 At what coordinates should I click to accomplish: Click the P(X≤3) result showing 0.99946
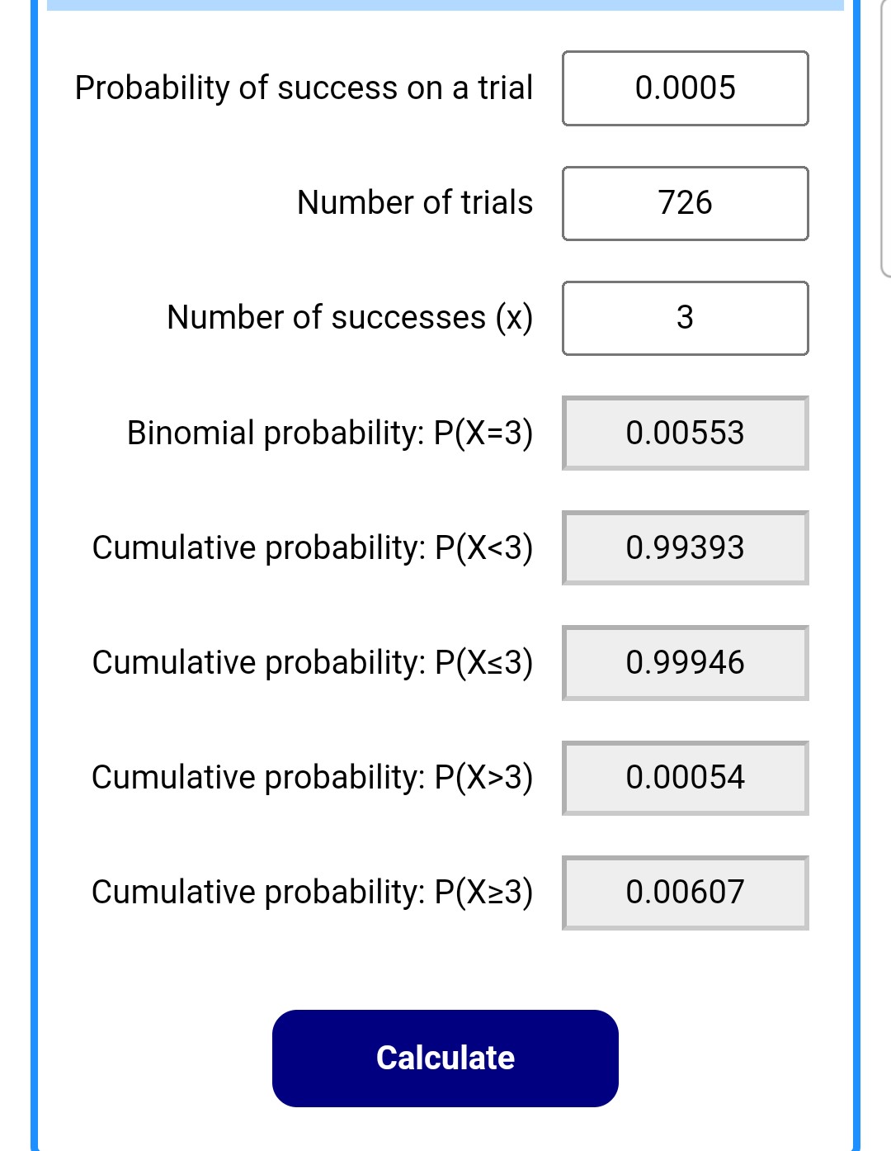pos(685,662)
